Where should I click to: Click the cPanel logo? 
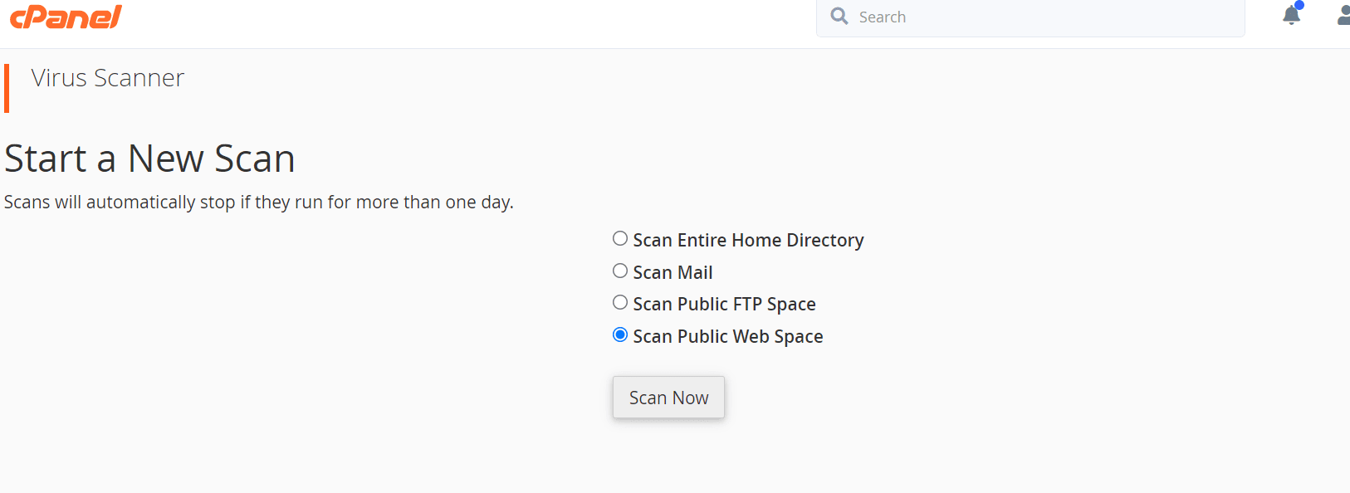[x=66, y=17]
